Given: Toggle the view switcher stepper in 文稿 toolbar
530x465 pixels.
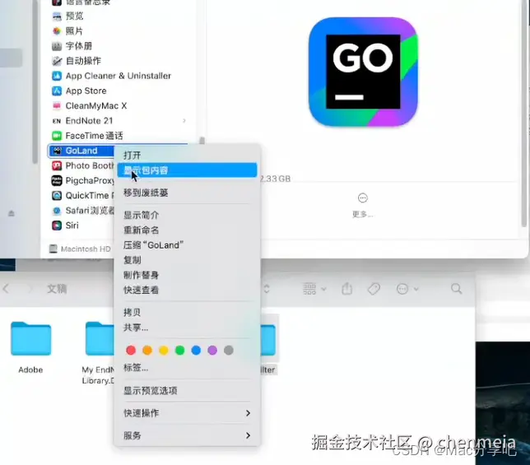Looking at the screenshot, I should [x=267, y=289].
